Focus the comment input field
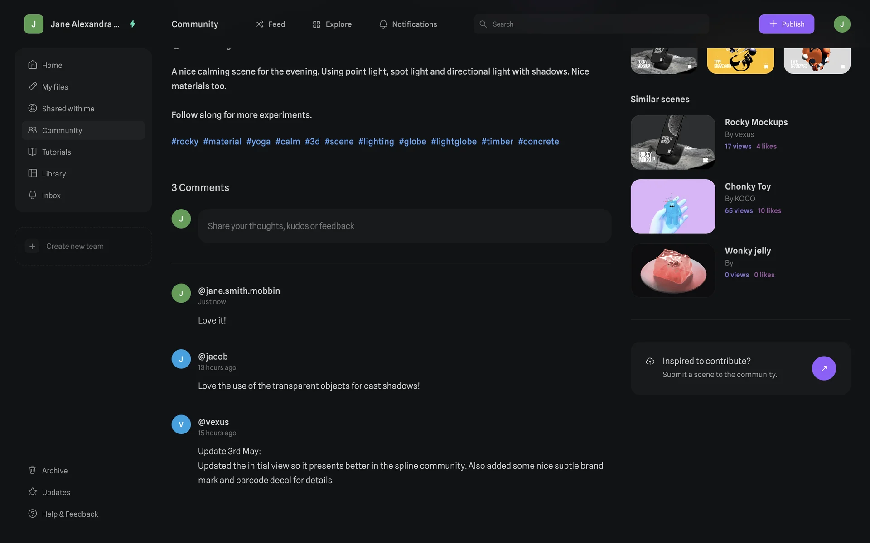The image size is (870, 543). point(404,226)
